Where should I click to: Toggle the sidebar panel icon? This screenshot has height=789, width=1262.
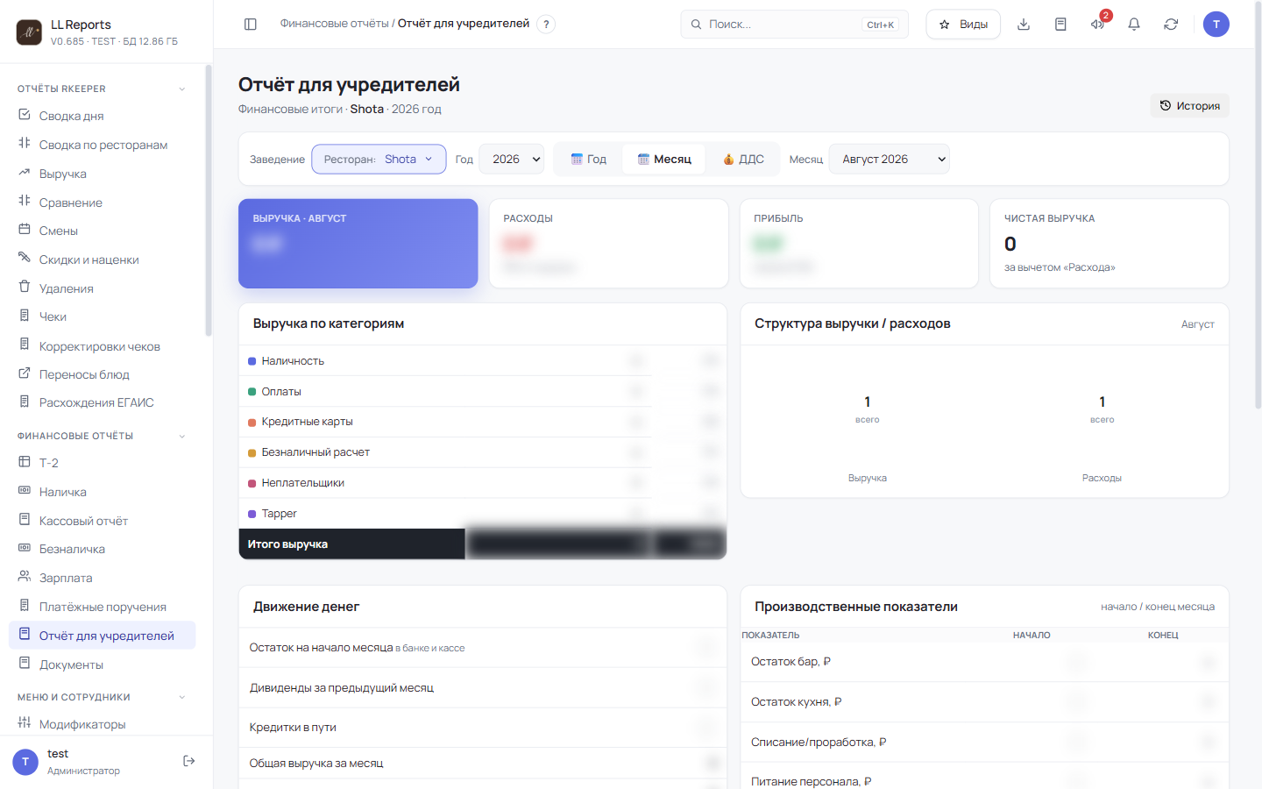point(251,25)
